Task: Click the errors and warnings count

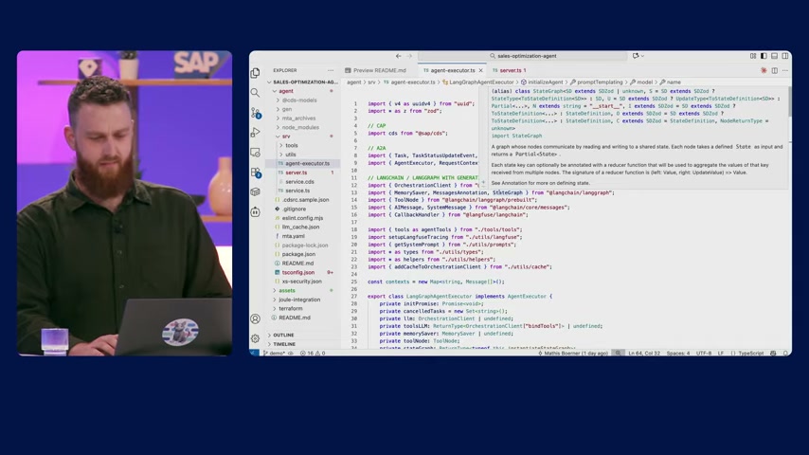Action: pyautogui.click(x=313, y=354)
